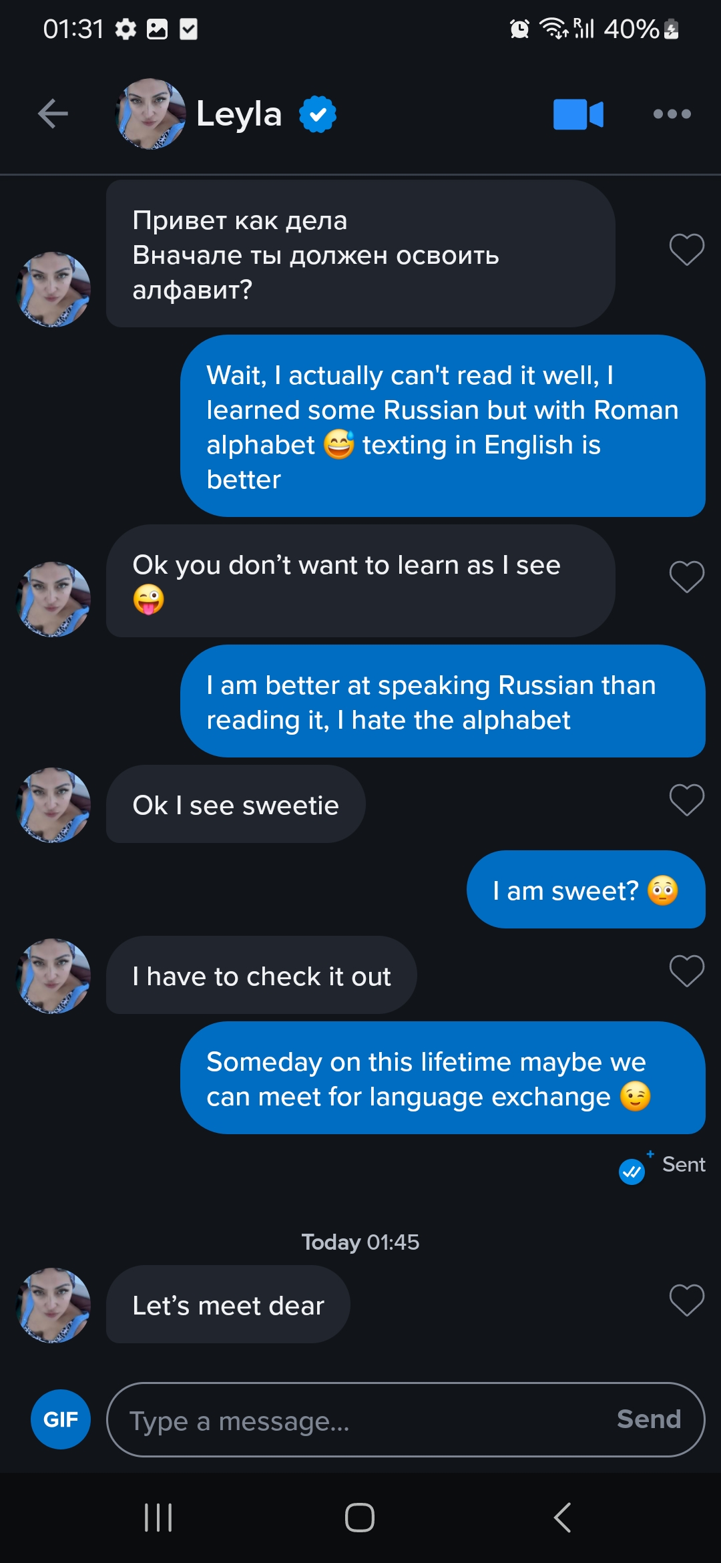721x1563 pixels.
Task: Tap the read receipt double-check icon
Action: [632, 1171]
